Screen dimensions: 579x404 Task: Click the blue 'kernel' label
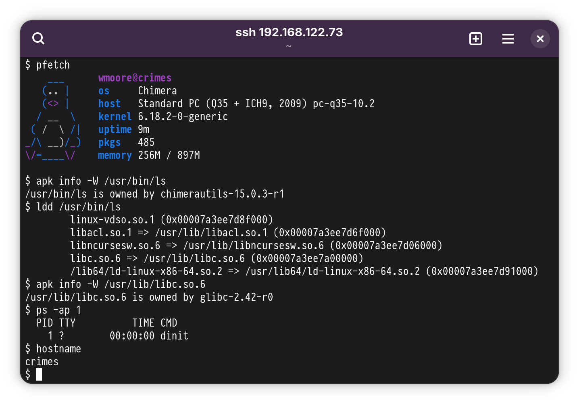coord(115,117)
